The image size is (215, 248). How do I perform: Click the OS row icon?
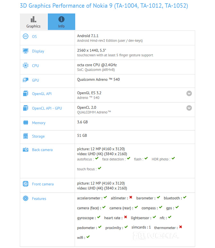(26, 36)
